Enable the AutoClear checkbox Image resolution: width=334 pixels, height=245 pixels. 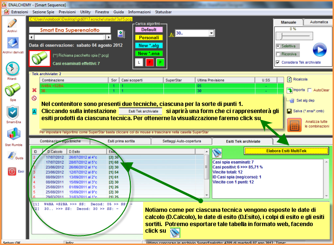coord(310,90)
